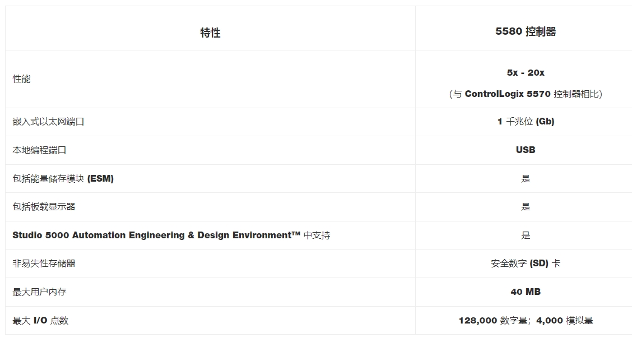Click '是' in the ESM row

[526, 179]
